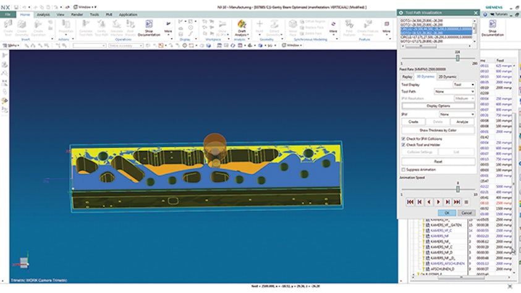Open the Tool Display dropdown
Image resolution: width=521 pixels, height=293 pixels.
[464, 85]
